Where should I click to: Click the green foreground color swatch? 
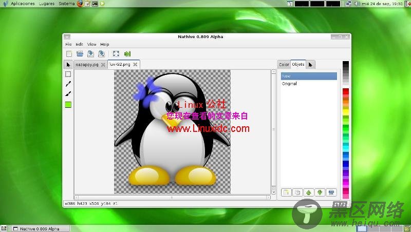coord(68,105)
